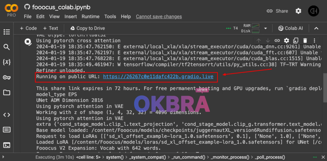Click the Refiner unloaded. output line
327x161 pixels.
pos(61,70)
